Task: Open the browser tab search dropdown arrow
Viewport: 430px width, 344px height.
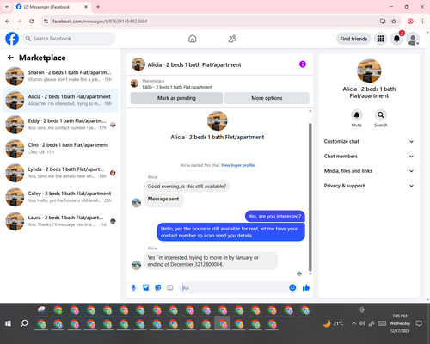Action: 7,7
